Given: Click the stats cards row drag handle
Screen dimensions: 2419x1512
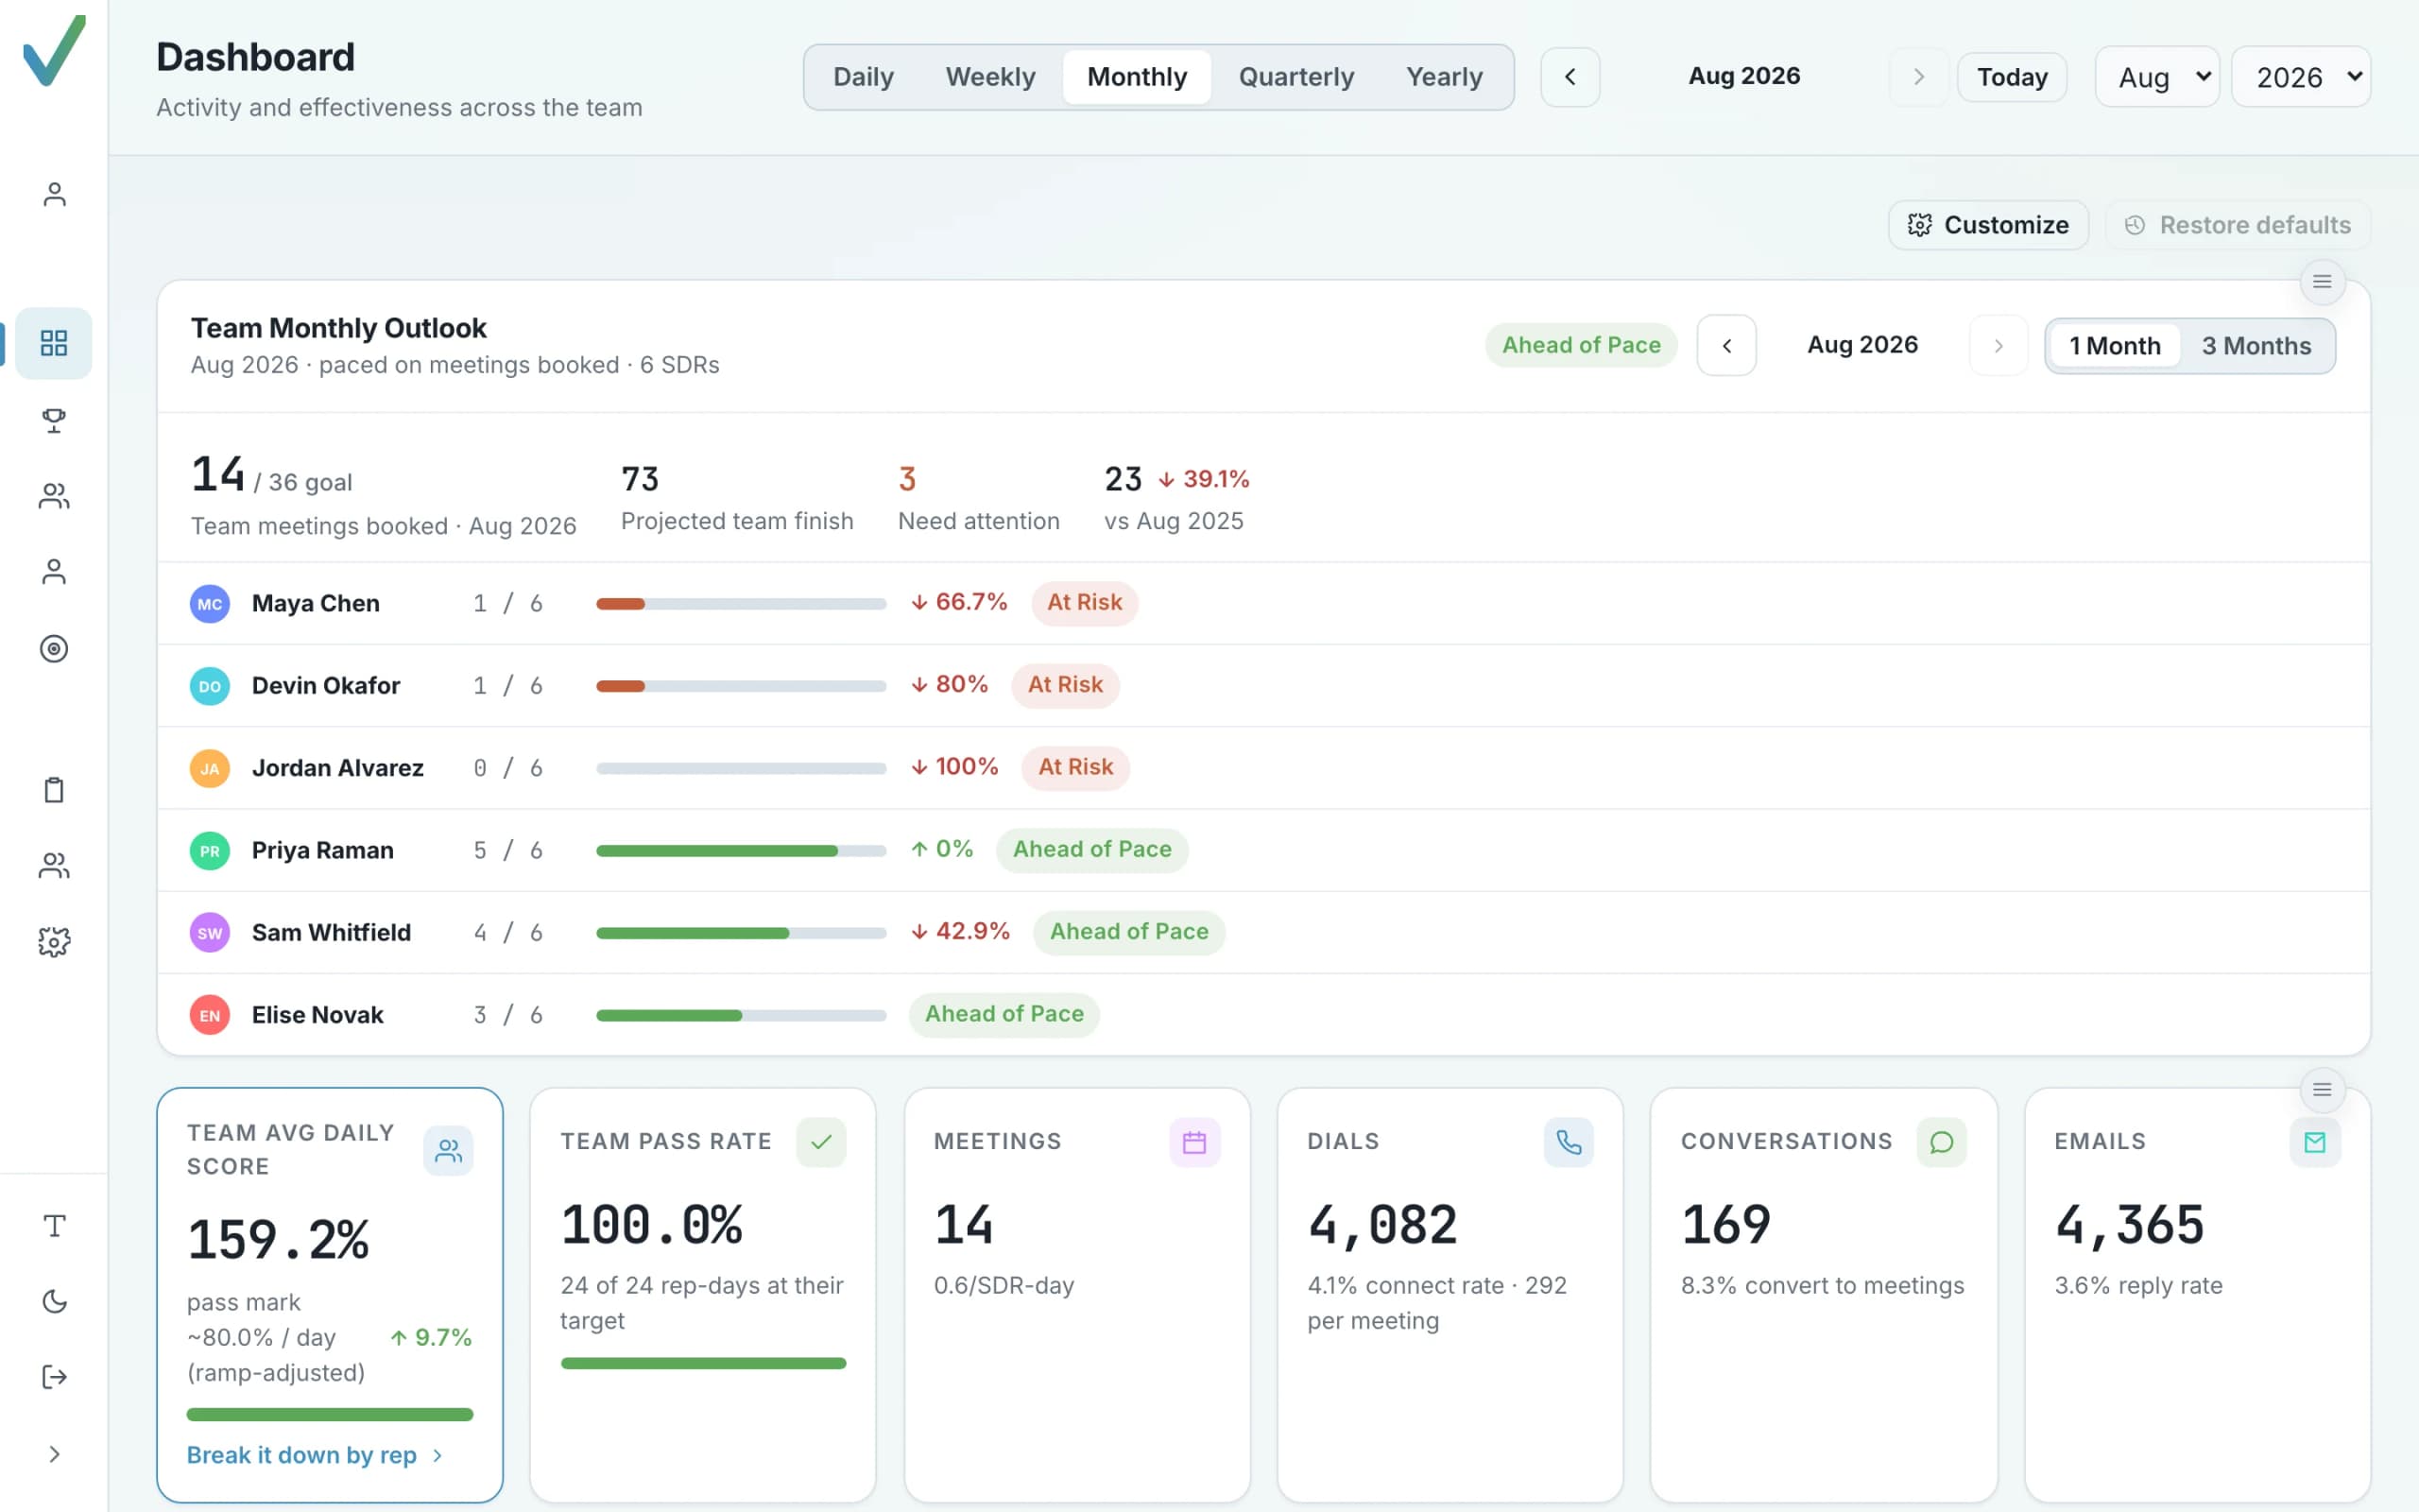Looking at the screenshot, I should tap(2322, 1090).
